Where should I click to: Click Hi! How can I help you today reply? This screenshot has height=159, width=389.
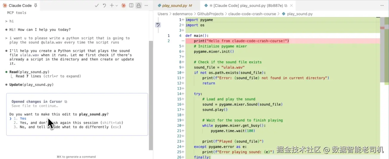point(40,30)
